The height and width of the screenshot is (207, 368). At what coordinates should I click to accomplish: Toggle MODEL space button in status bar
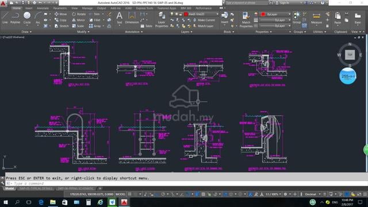tap(121, 194)
